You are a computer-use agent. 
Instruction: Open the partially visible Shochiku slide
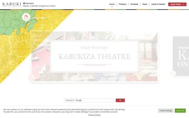[181, 56]
